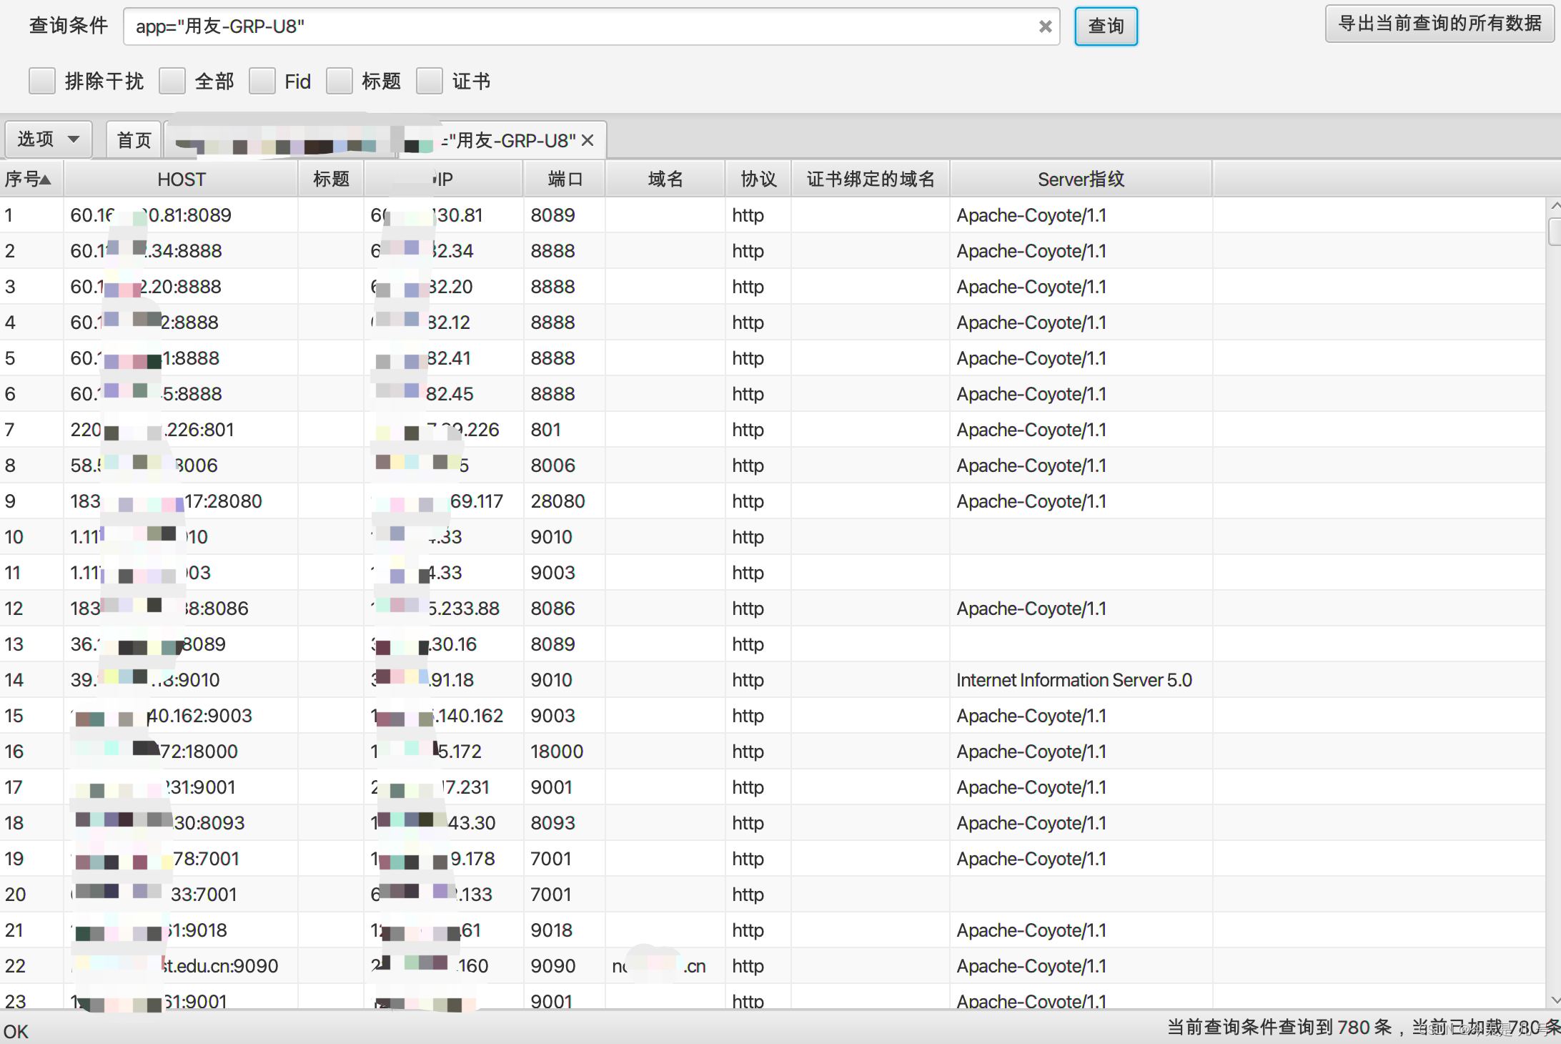Click the 域名 column header

point(665,179)
